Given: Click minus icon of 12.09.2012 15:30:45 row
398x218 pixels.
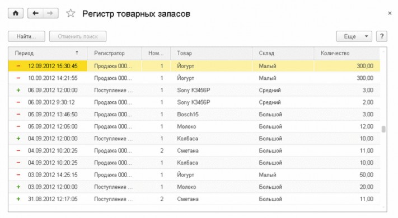Looking at the screenshot, I should (x=18, y=66).
